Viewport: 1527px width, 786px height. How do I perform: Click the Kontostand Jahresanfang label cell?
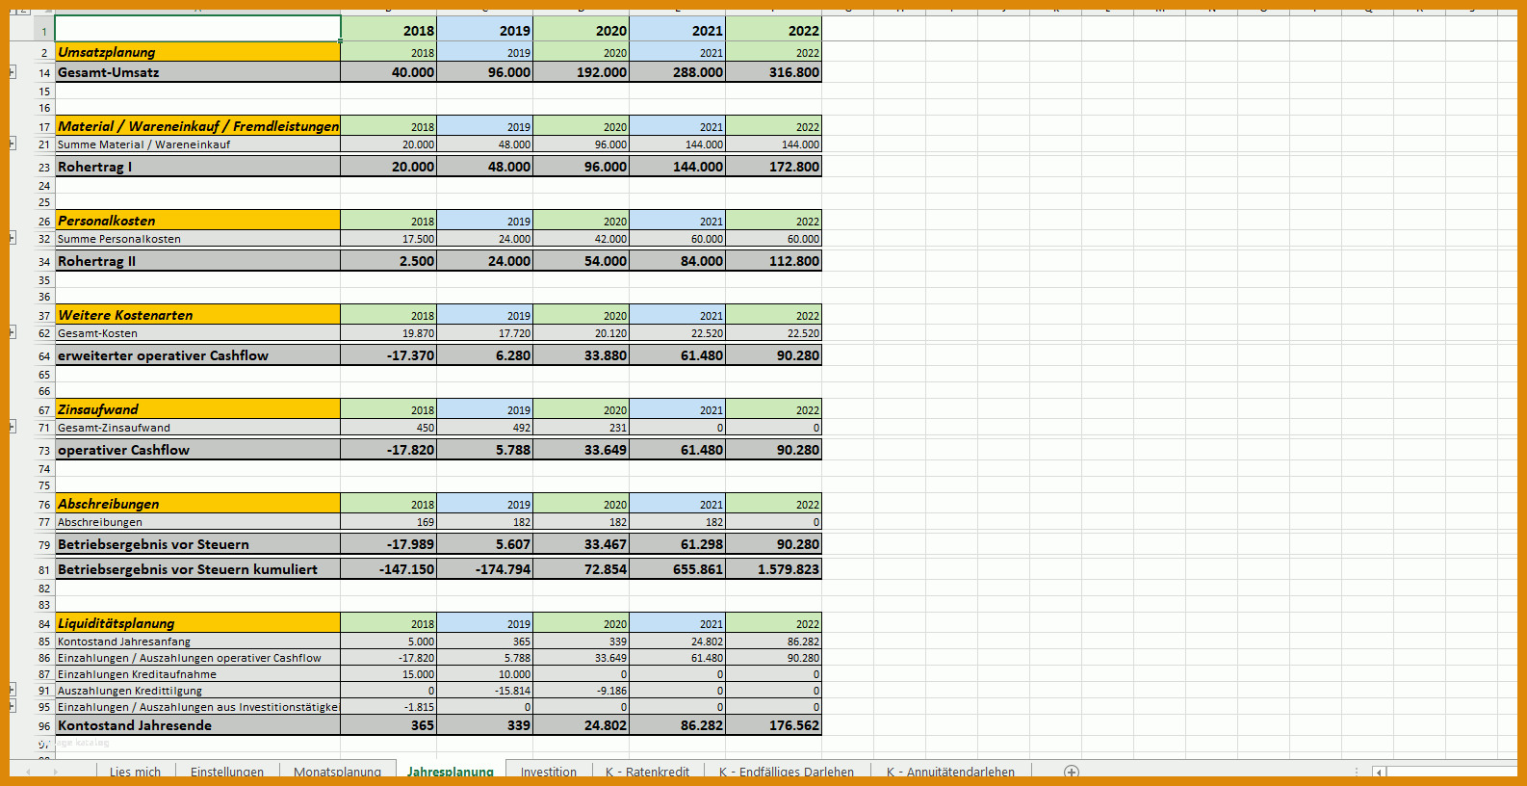197,641
